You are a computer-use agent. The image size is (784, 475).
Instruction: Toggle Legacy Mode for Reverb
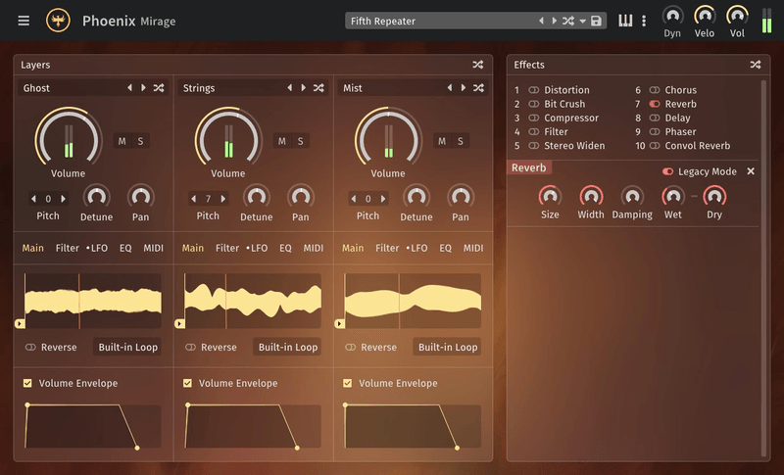click(668, 171)
